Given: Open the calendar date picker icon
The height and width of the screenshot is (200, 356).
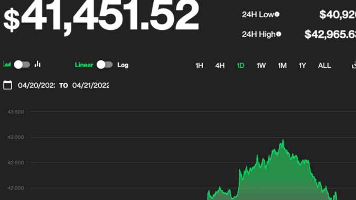Looking at the screenshot, I should (8, 85).
